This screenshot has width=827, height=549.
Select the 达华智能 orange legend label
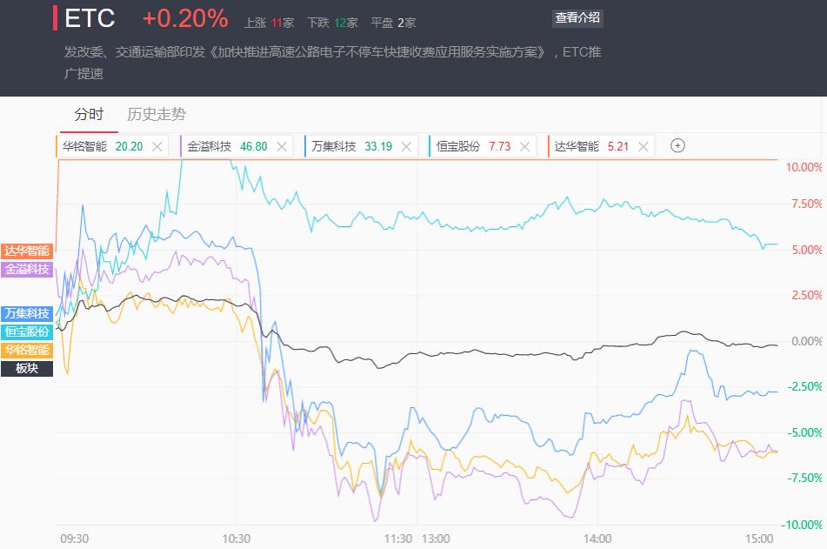coord(27,251)
